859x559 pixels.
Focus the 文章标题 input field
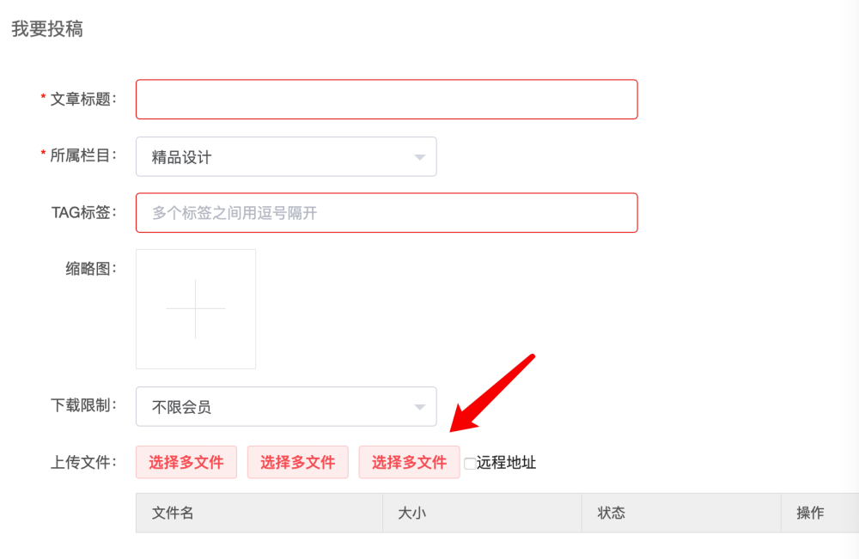point(387,99)
